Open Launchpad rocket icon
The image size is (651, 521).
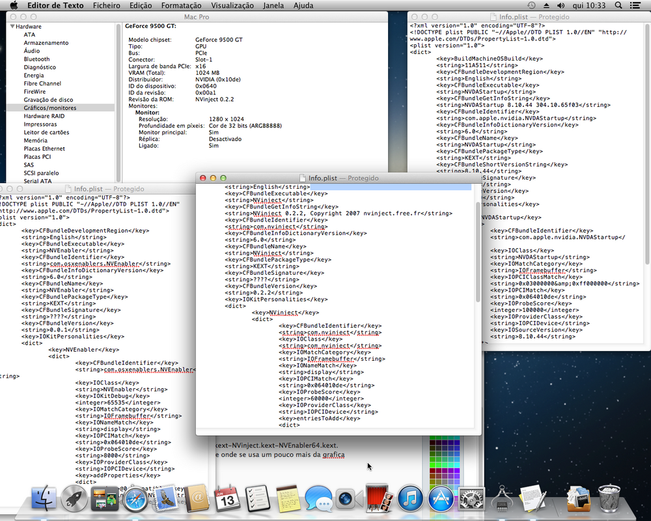[x=74, y=500]
